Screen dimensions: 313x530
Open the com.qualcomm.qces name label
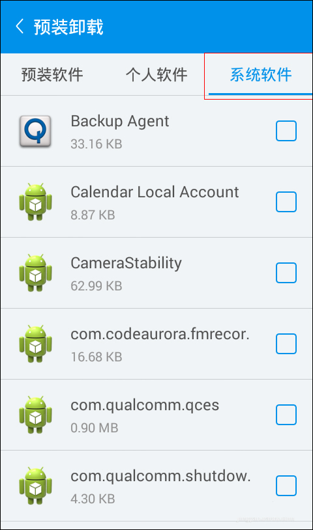coord(145,405)
